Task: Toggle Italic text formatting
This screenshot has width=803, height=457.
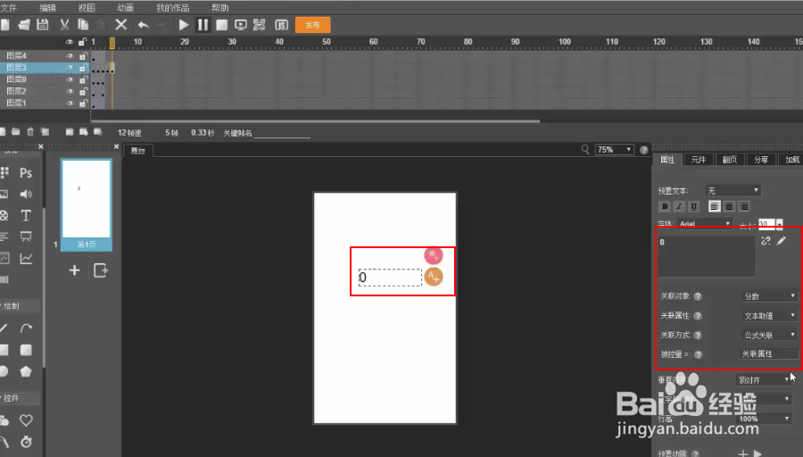Action: (x=679, y=206)
